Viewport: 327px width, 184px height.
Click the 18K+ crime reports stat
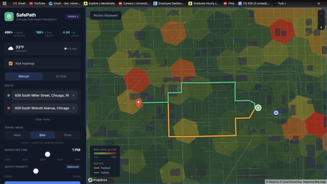(x=45, y=34)
